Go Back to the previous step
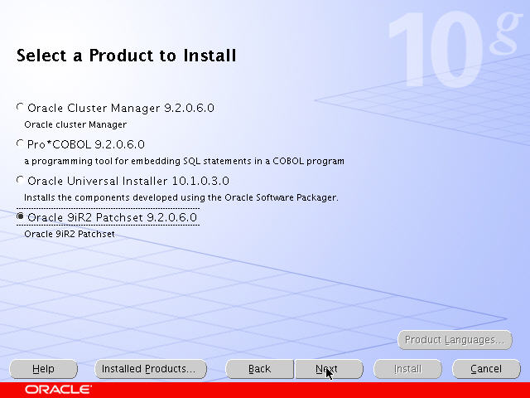The height and width of the screenshot is (398, 530). click(x=259, y=369)
